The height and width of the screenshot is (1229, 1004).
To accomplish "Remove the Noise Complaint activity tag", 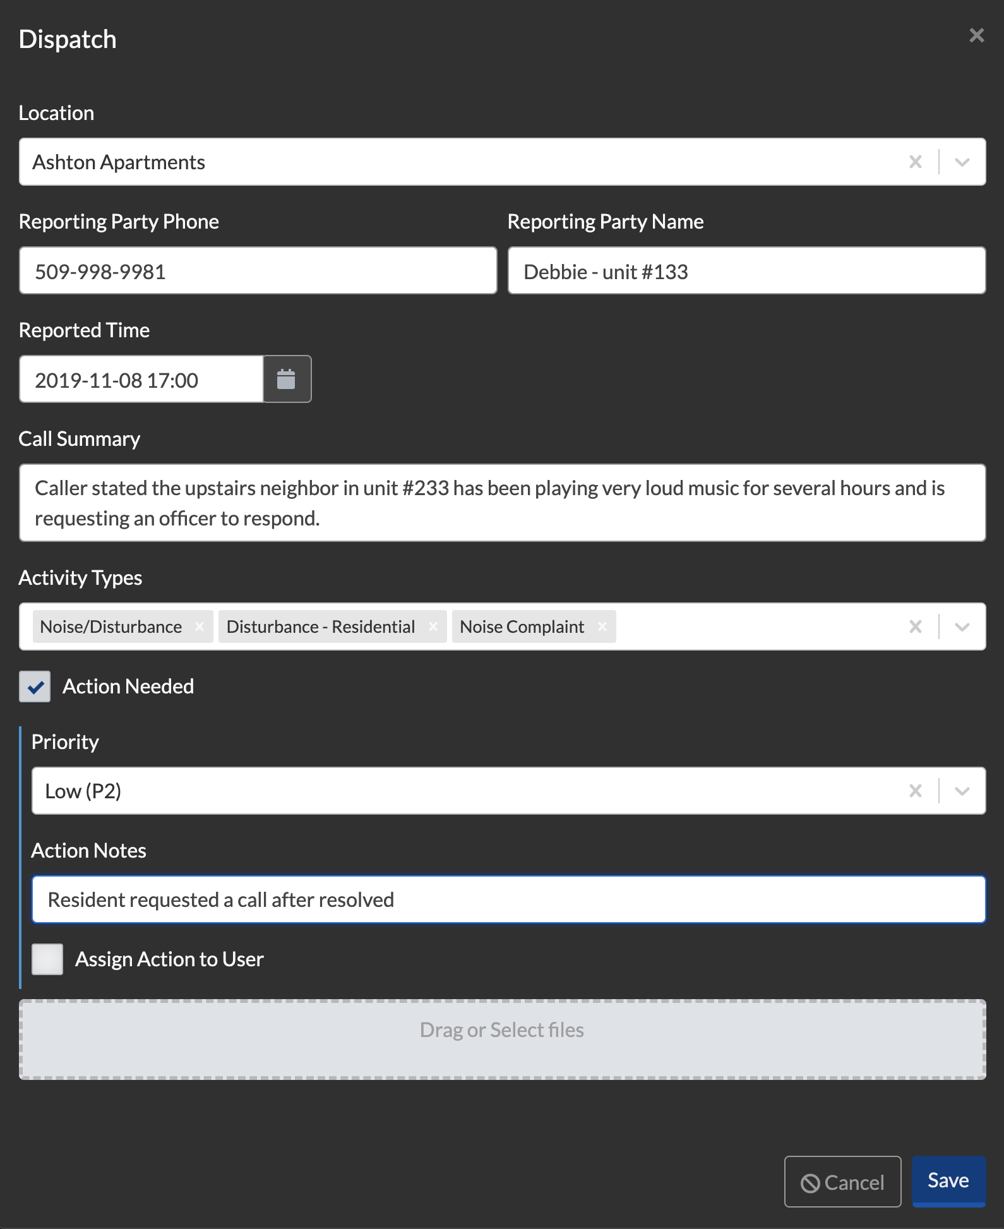I will (602, 626).
